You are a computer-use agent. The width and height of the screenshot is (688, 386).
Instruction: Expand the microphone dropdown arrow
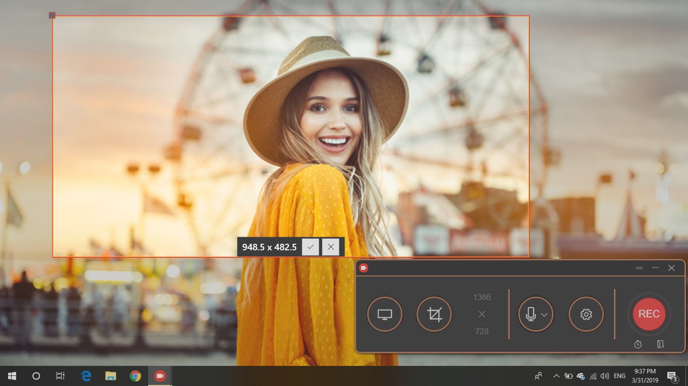(544, 315)
